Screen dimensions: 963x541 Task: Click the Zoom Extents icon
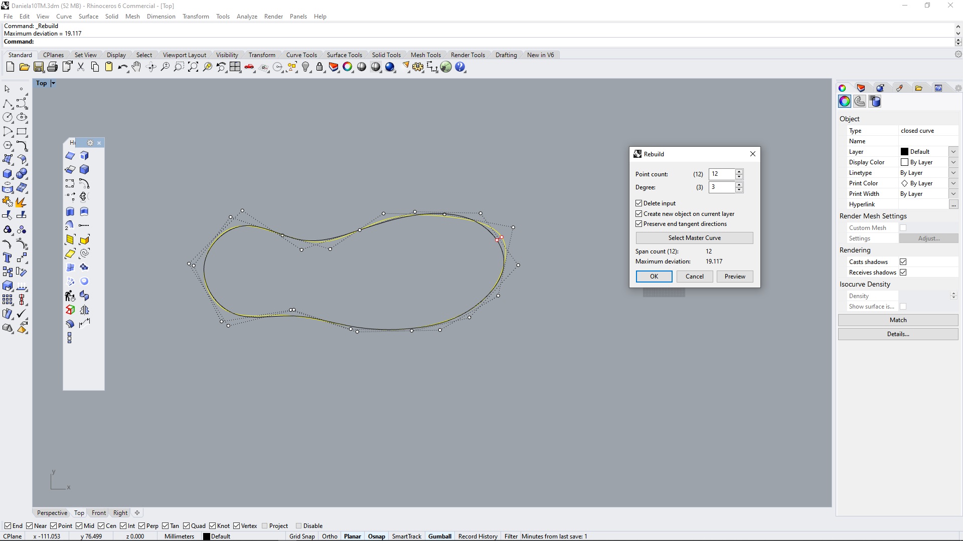tap(193, 67)
